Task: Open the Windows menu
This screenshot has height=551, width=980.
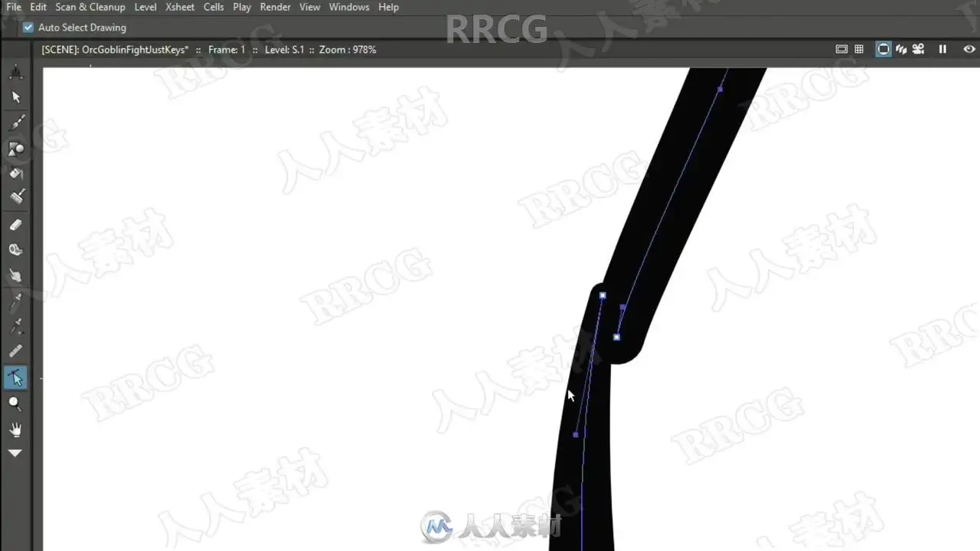Action: [x=349, y=7]
